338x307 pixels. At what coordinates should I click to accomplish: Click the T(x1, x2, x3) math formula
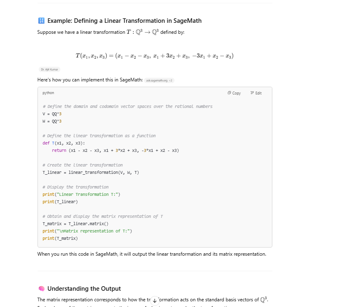click(x=155, y=56)
